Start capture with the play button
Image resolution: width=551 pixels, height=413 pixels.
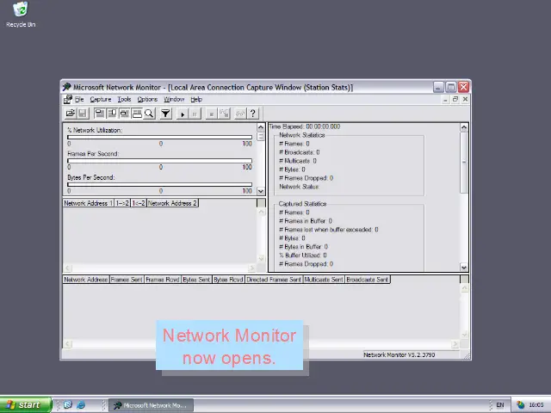183,114
